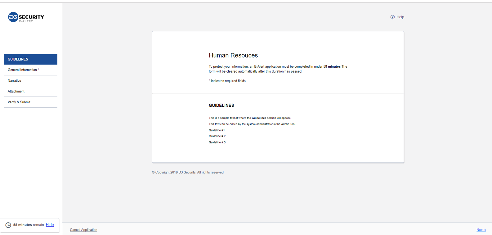
Task: Proceed with the Next » link
Action: click(x=481, y=230)
